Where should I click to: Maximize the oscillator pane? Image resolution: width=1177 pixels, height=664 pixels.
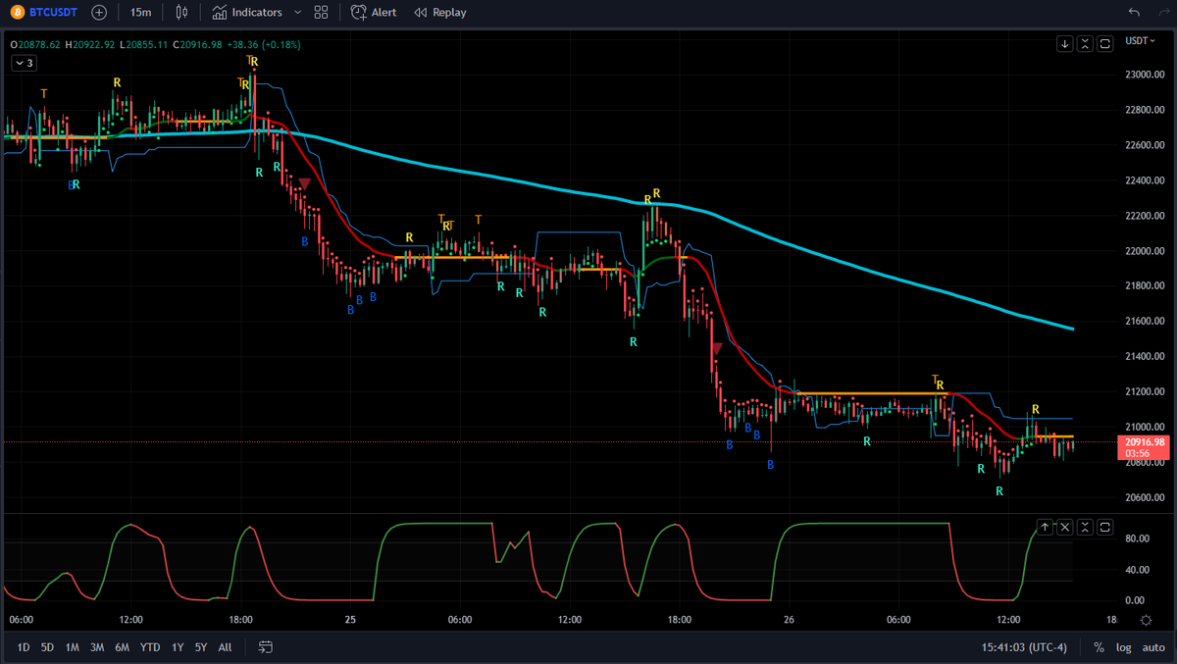point(1105,528)
